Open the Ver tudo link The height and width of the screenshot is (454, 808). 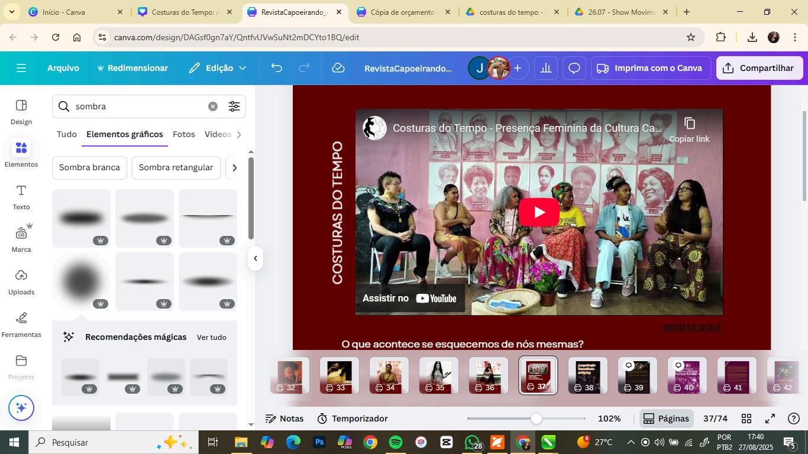[212, 338]
